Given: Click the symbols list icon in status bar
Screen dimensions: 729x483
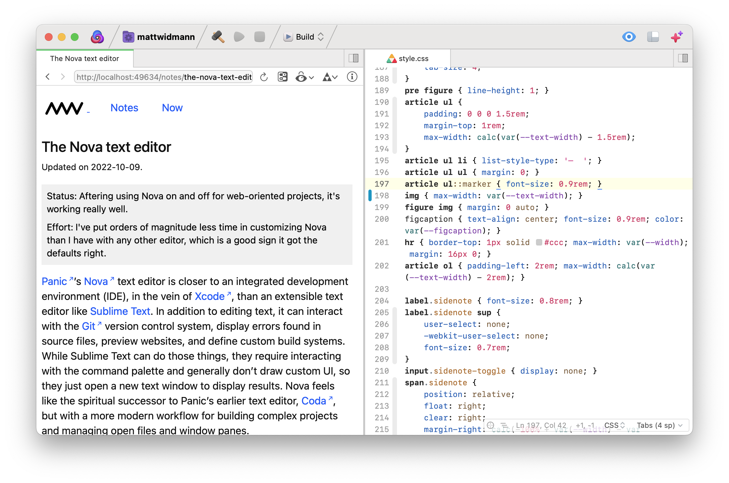Looking at the screenshot, I should coord(504,425).
